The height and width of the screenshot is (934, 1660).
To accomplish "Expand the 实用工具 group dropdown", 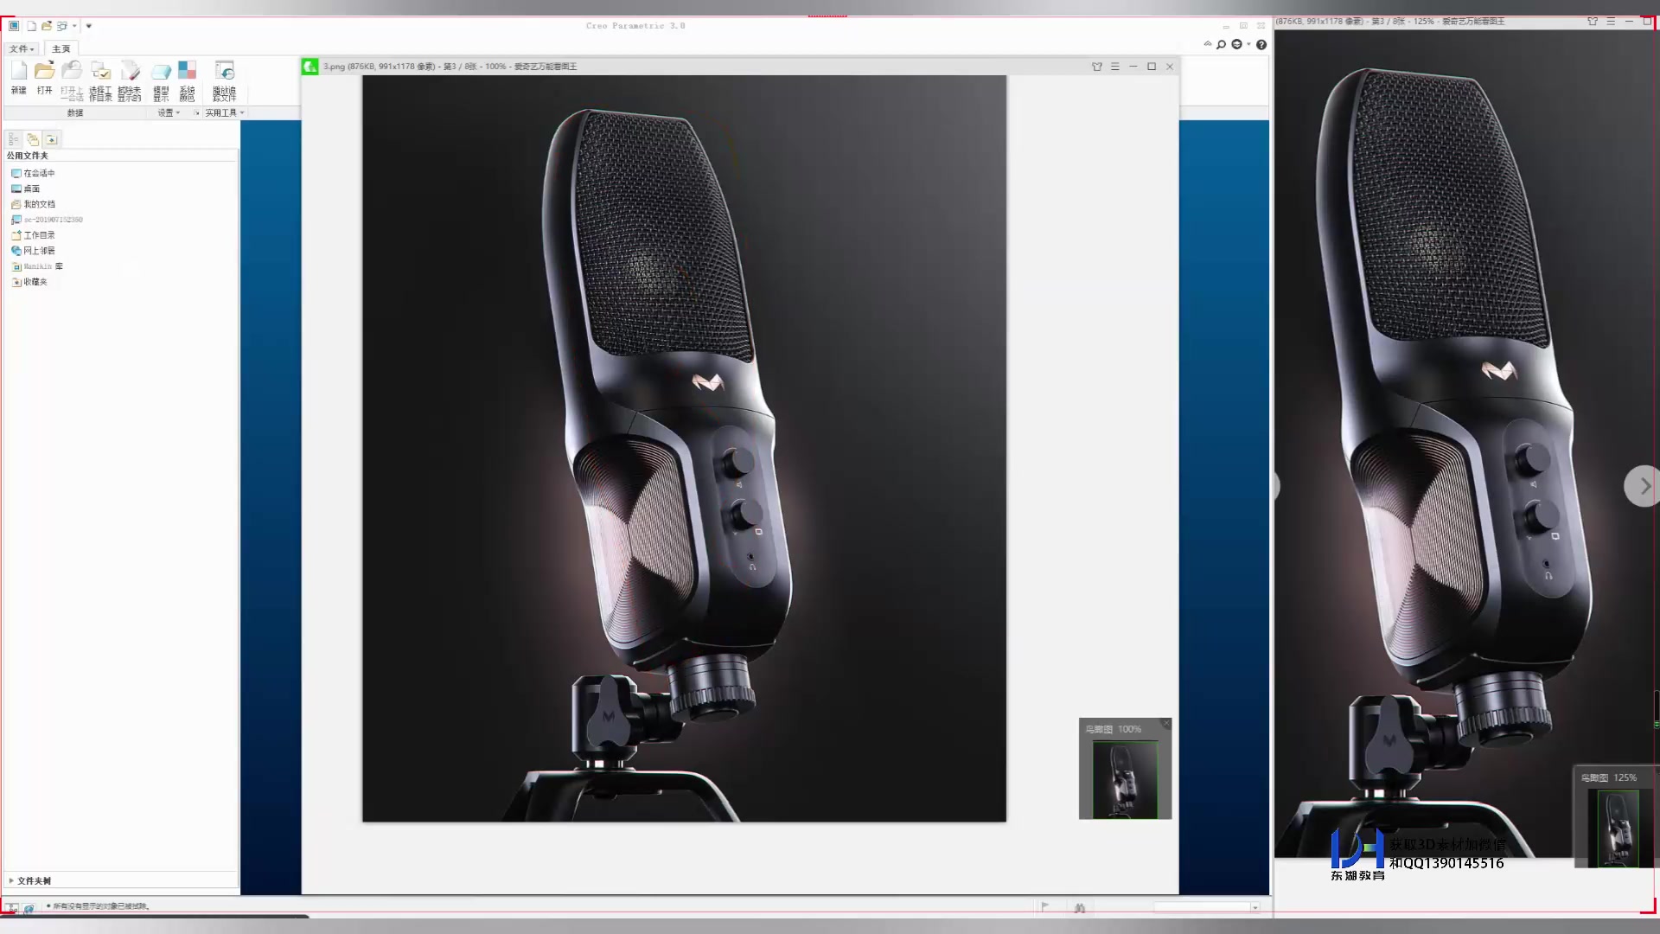I will [225, 113].
